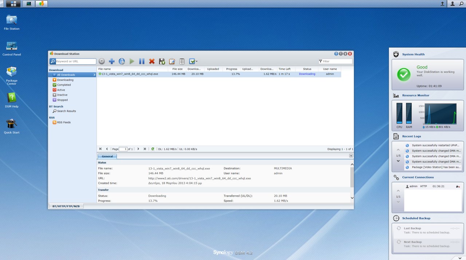Screen dimensions: 466x260
Task: Show Stopped tasks in the sidebar
Action: (x=62, y=100)
